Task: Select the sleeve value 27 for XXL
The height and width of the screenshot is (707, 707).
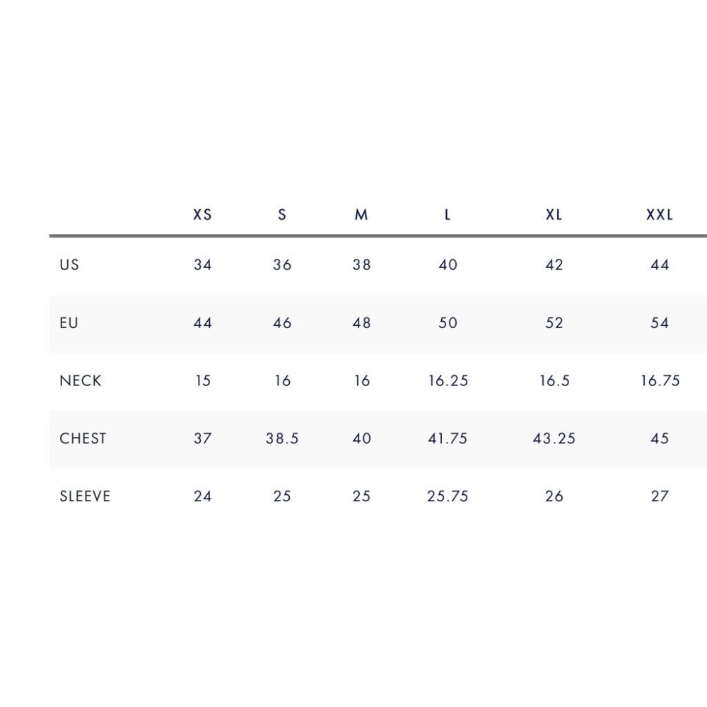Action: (x=660, y=496)
